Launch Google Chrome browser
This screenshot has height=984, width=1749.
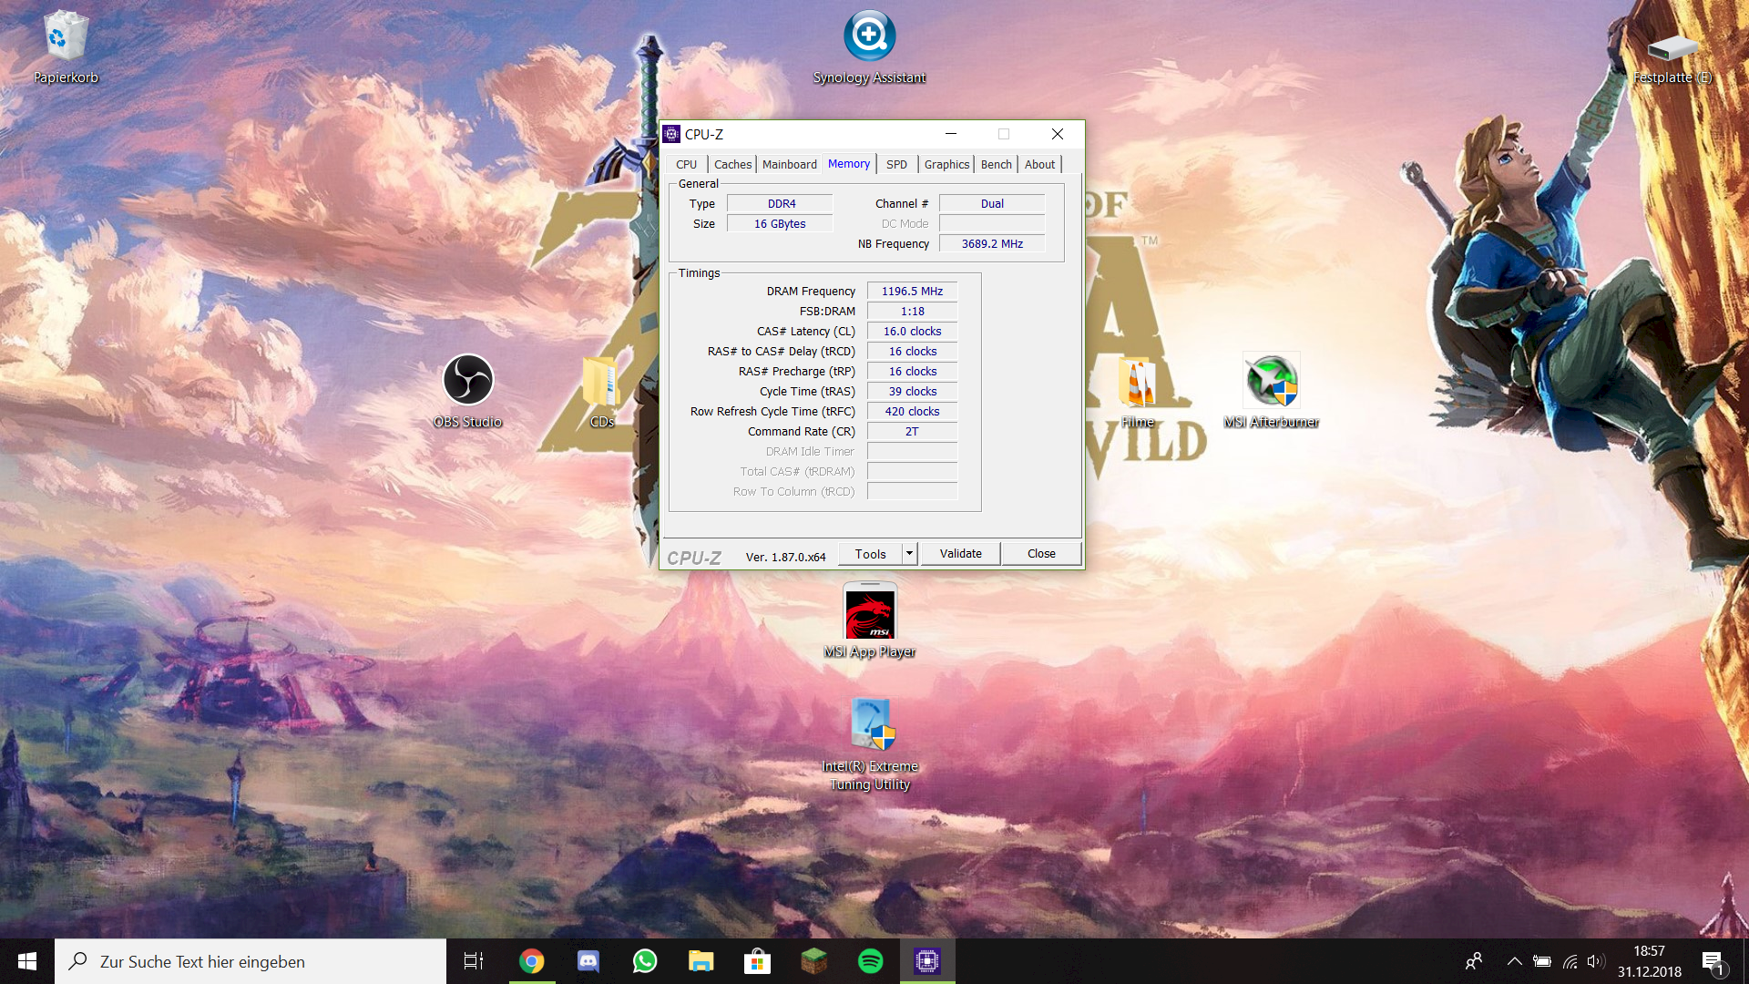[530, 960]
